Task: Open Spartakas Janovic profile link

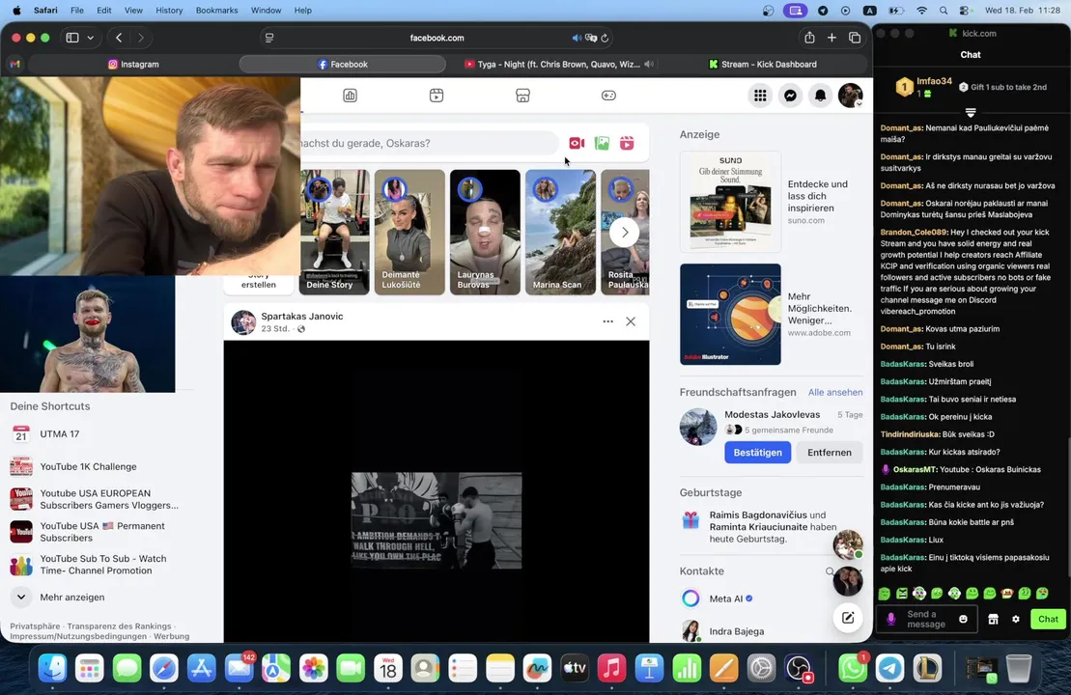Action: (x=302, y=316)
